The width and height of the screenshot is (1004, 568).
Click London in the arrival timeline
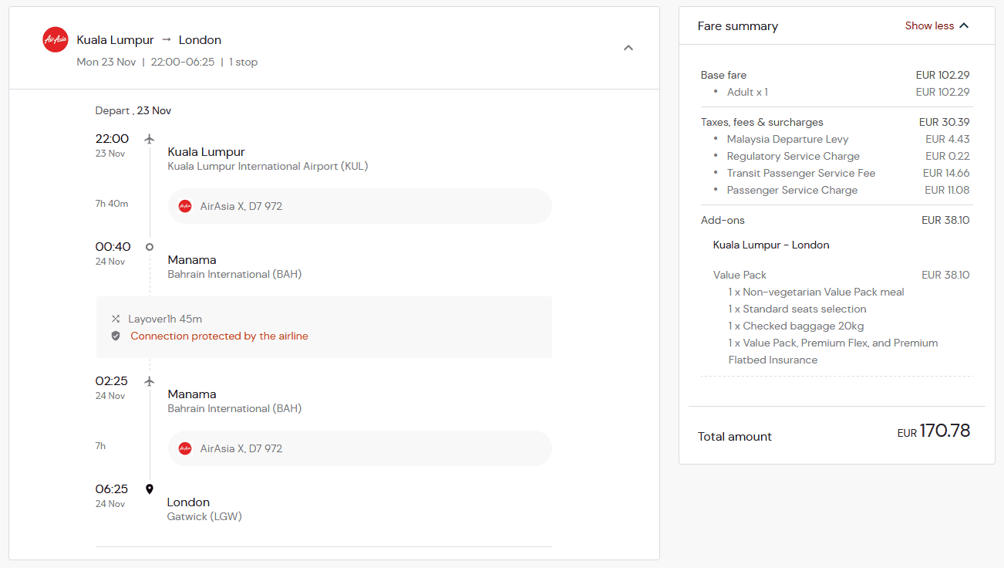pos(188,502)
